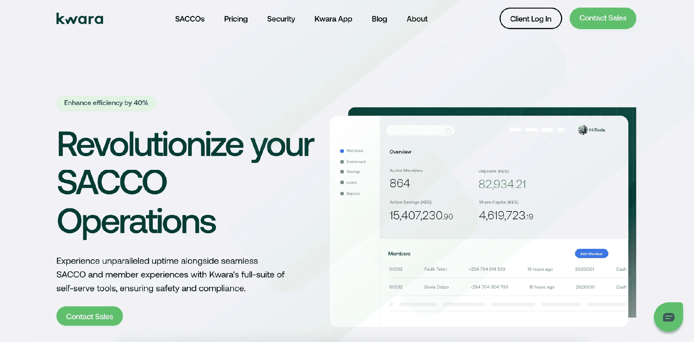This screenshot has height=342, width=695.
Task: Click the Loans sidebar square icon
Action: click(x=342, y=182)
